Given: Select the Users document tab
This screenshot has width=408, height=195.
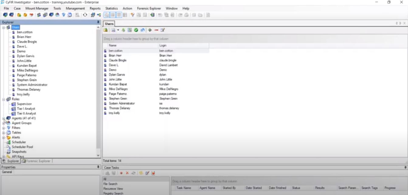Looking at the screenshot, I should [109, 24].
